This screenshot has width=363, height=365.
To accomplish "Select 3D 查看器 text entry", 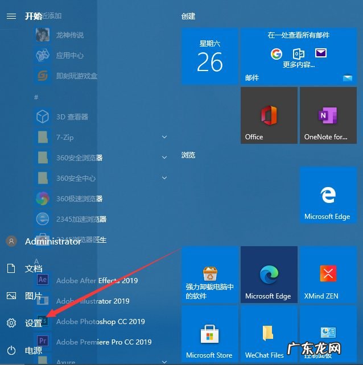I will pyautogui.click(x=72, y=117).
